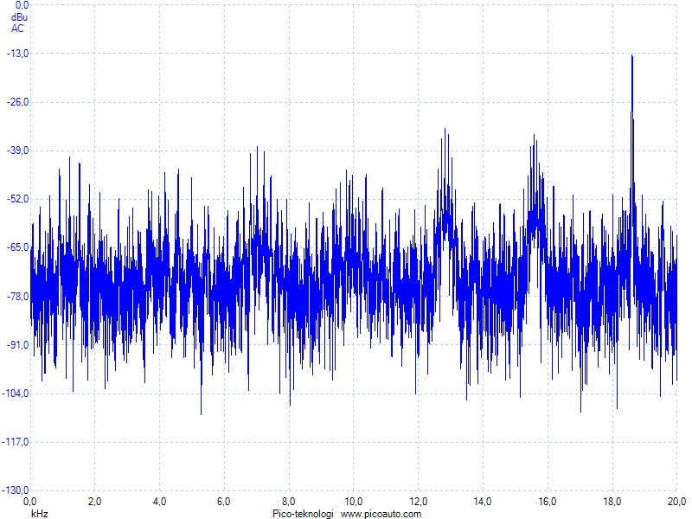Screen dimensions: 692x519
Task: Click the kHz unit label
Action: point(39,514)
